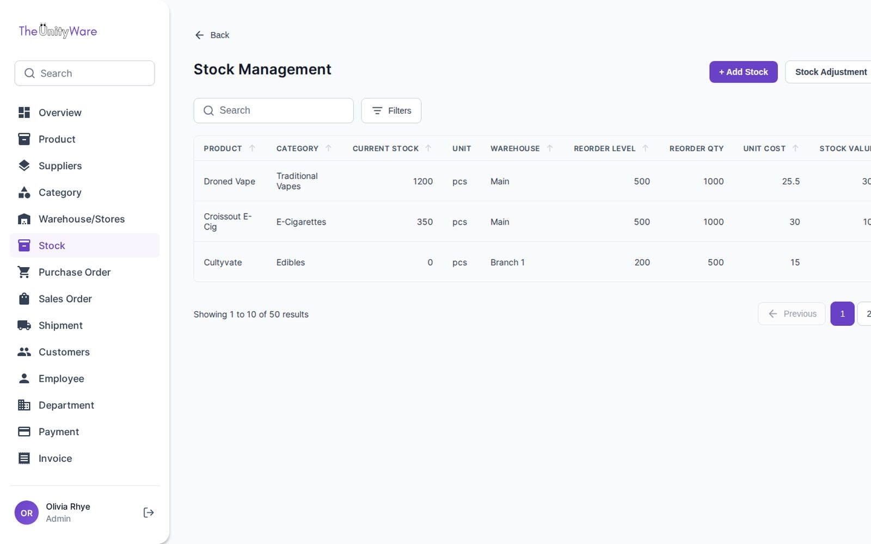Click the Purchase Order cart icon
Viewport: 871px width, 544px height.
[24, 272]
